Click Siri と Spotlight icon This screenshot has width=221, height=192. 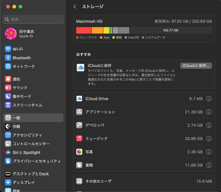[8, 152]
